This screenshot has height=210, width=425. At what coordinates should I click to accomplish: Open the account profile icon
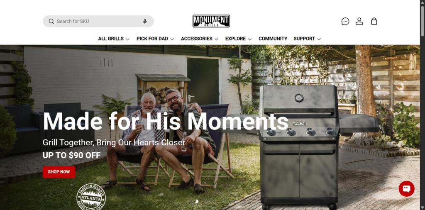(x=359, y=21)
